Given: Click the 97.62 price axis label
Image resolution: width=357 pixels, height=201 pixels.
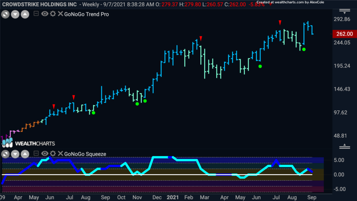Looking at the screenshot, I should (340, 113).
